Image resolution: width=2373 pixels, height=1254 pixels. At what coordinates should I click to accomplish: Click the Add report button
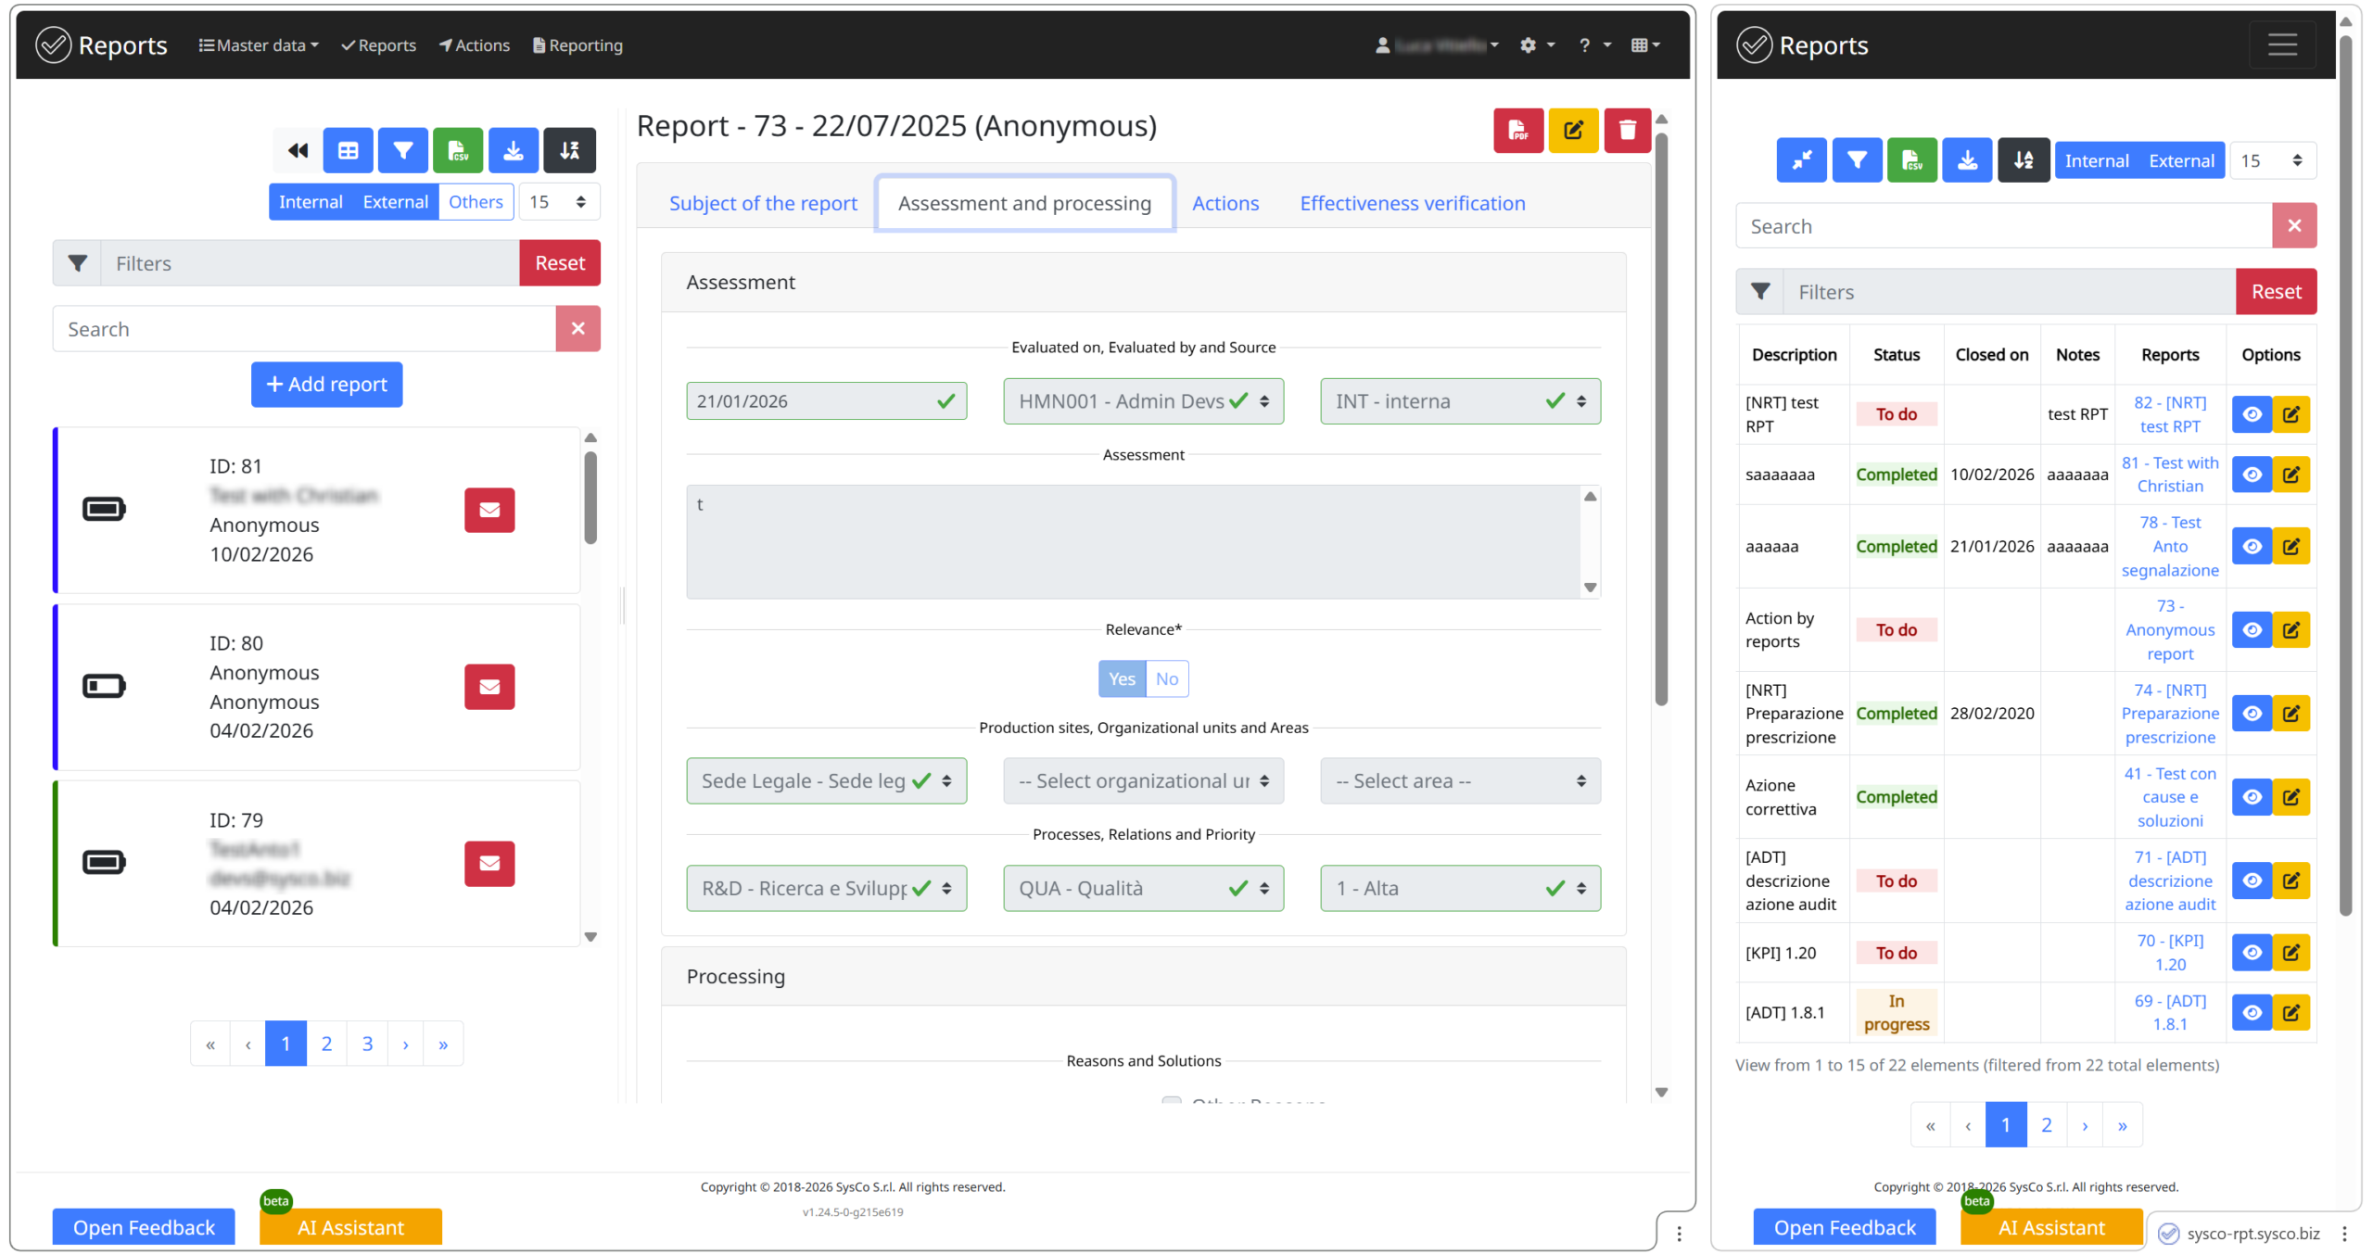326,384
